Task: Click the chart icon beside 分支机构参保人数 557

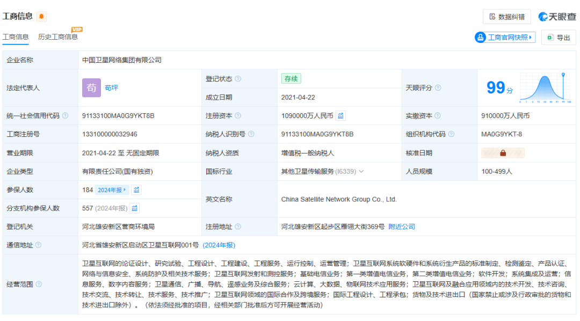Action: (134, 207)
